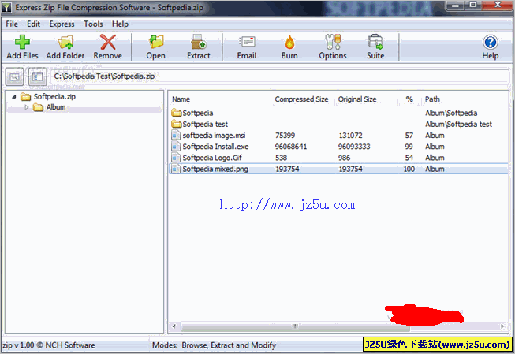Select the Softpedia folder name
This screenshot has height=354, width=515.
[x=198, y=113]
